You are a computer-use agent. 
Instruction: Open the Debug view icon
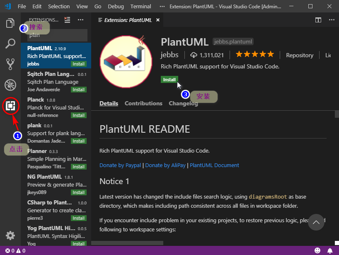tap(10, 85)
